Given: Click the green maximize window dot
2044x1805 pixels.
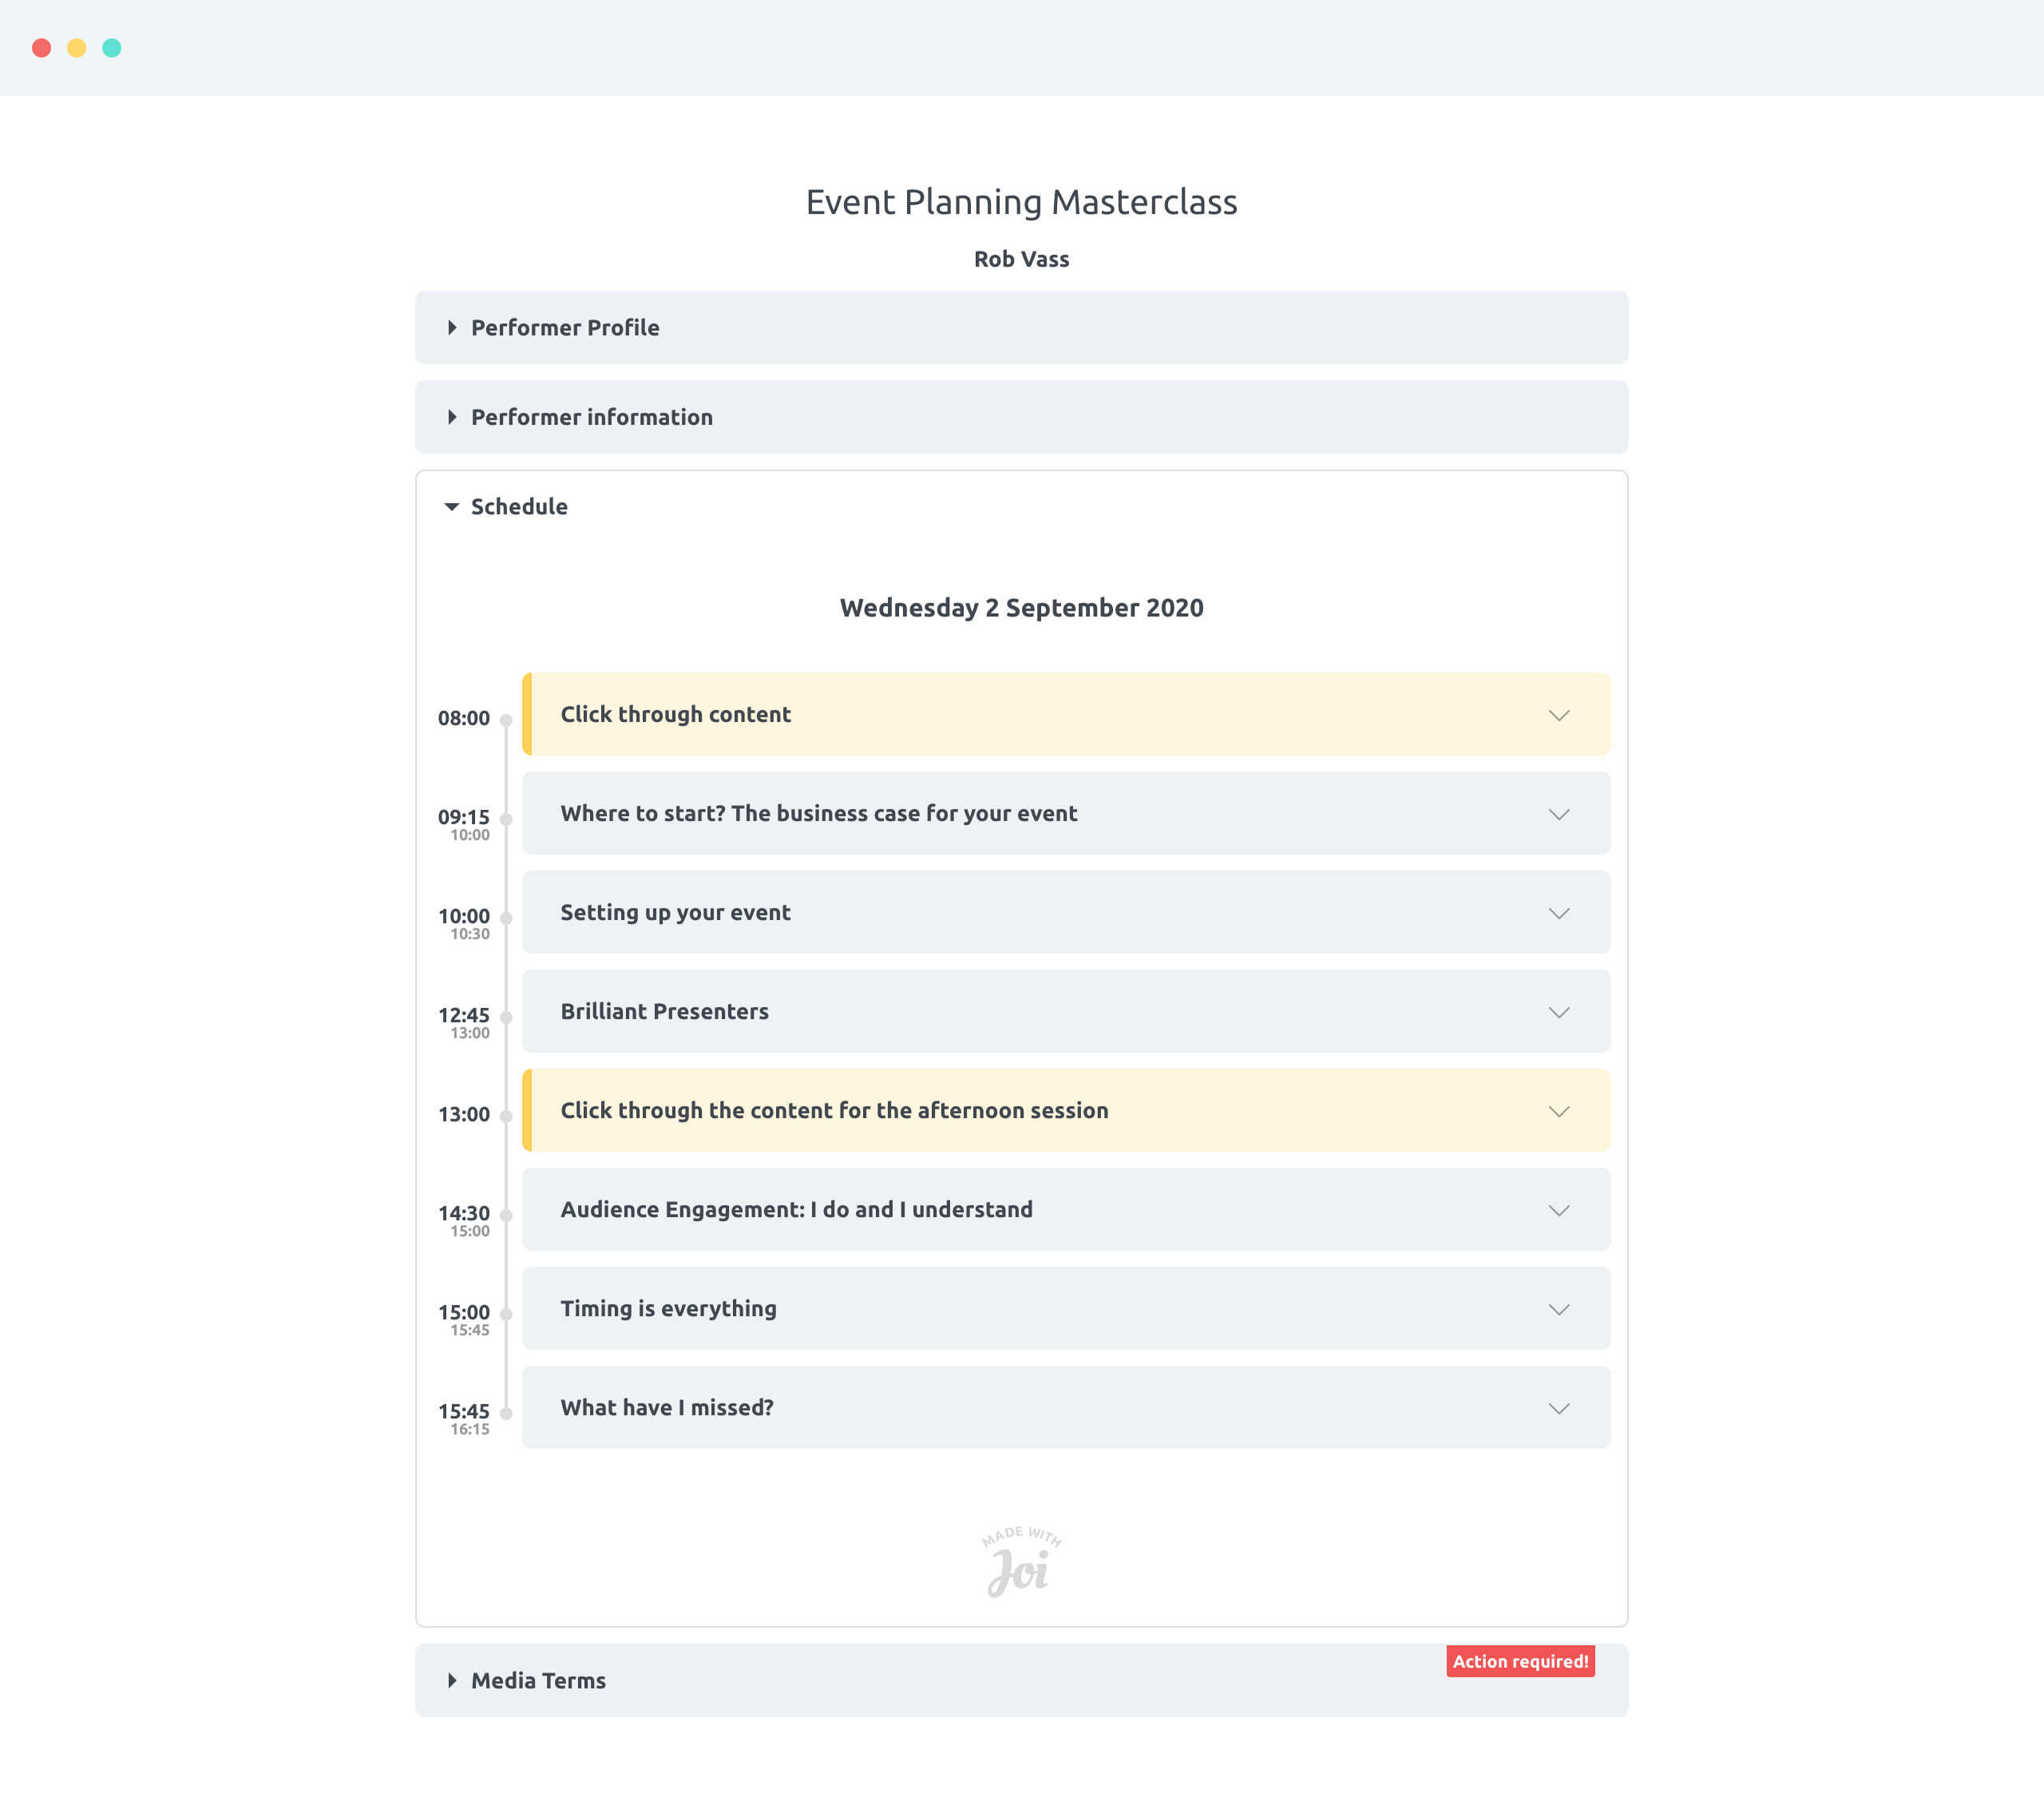Looking at the screenshot, I should point(112,48).
